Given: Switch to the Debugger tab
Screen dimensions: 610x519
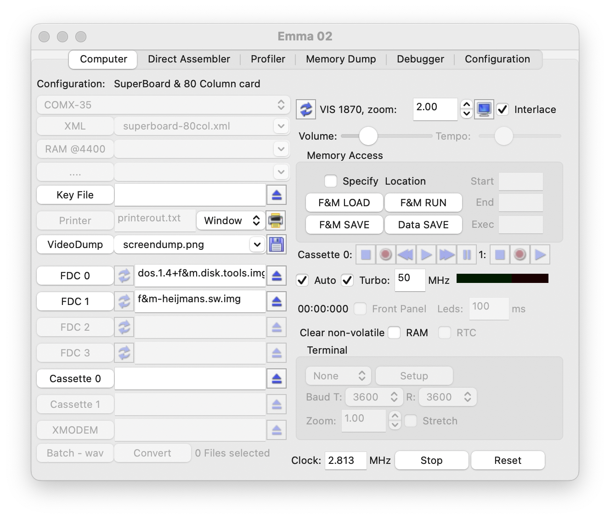Looking at the screenshot, I should tap(420, 59).
